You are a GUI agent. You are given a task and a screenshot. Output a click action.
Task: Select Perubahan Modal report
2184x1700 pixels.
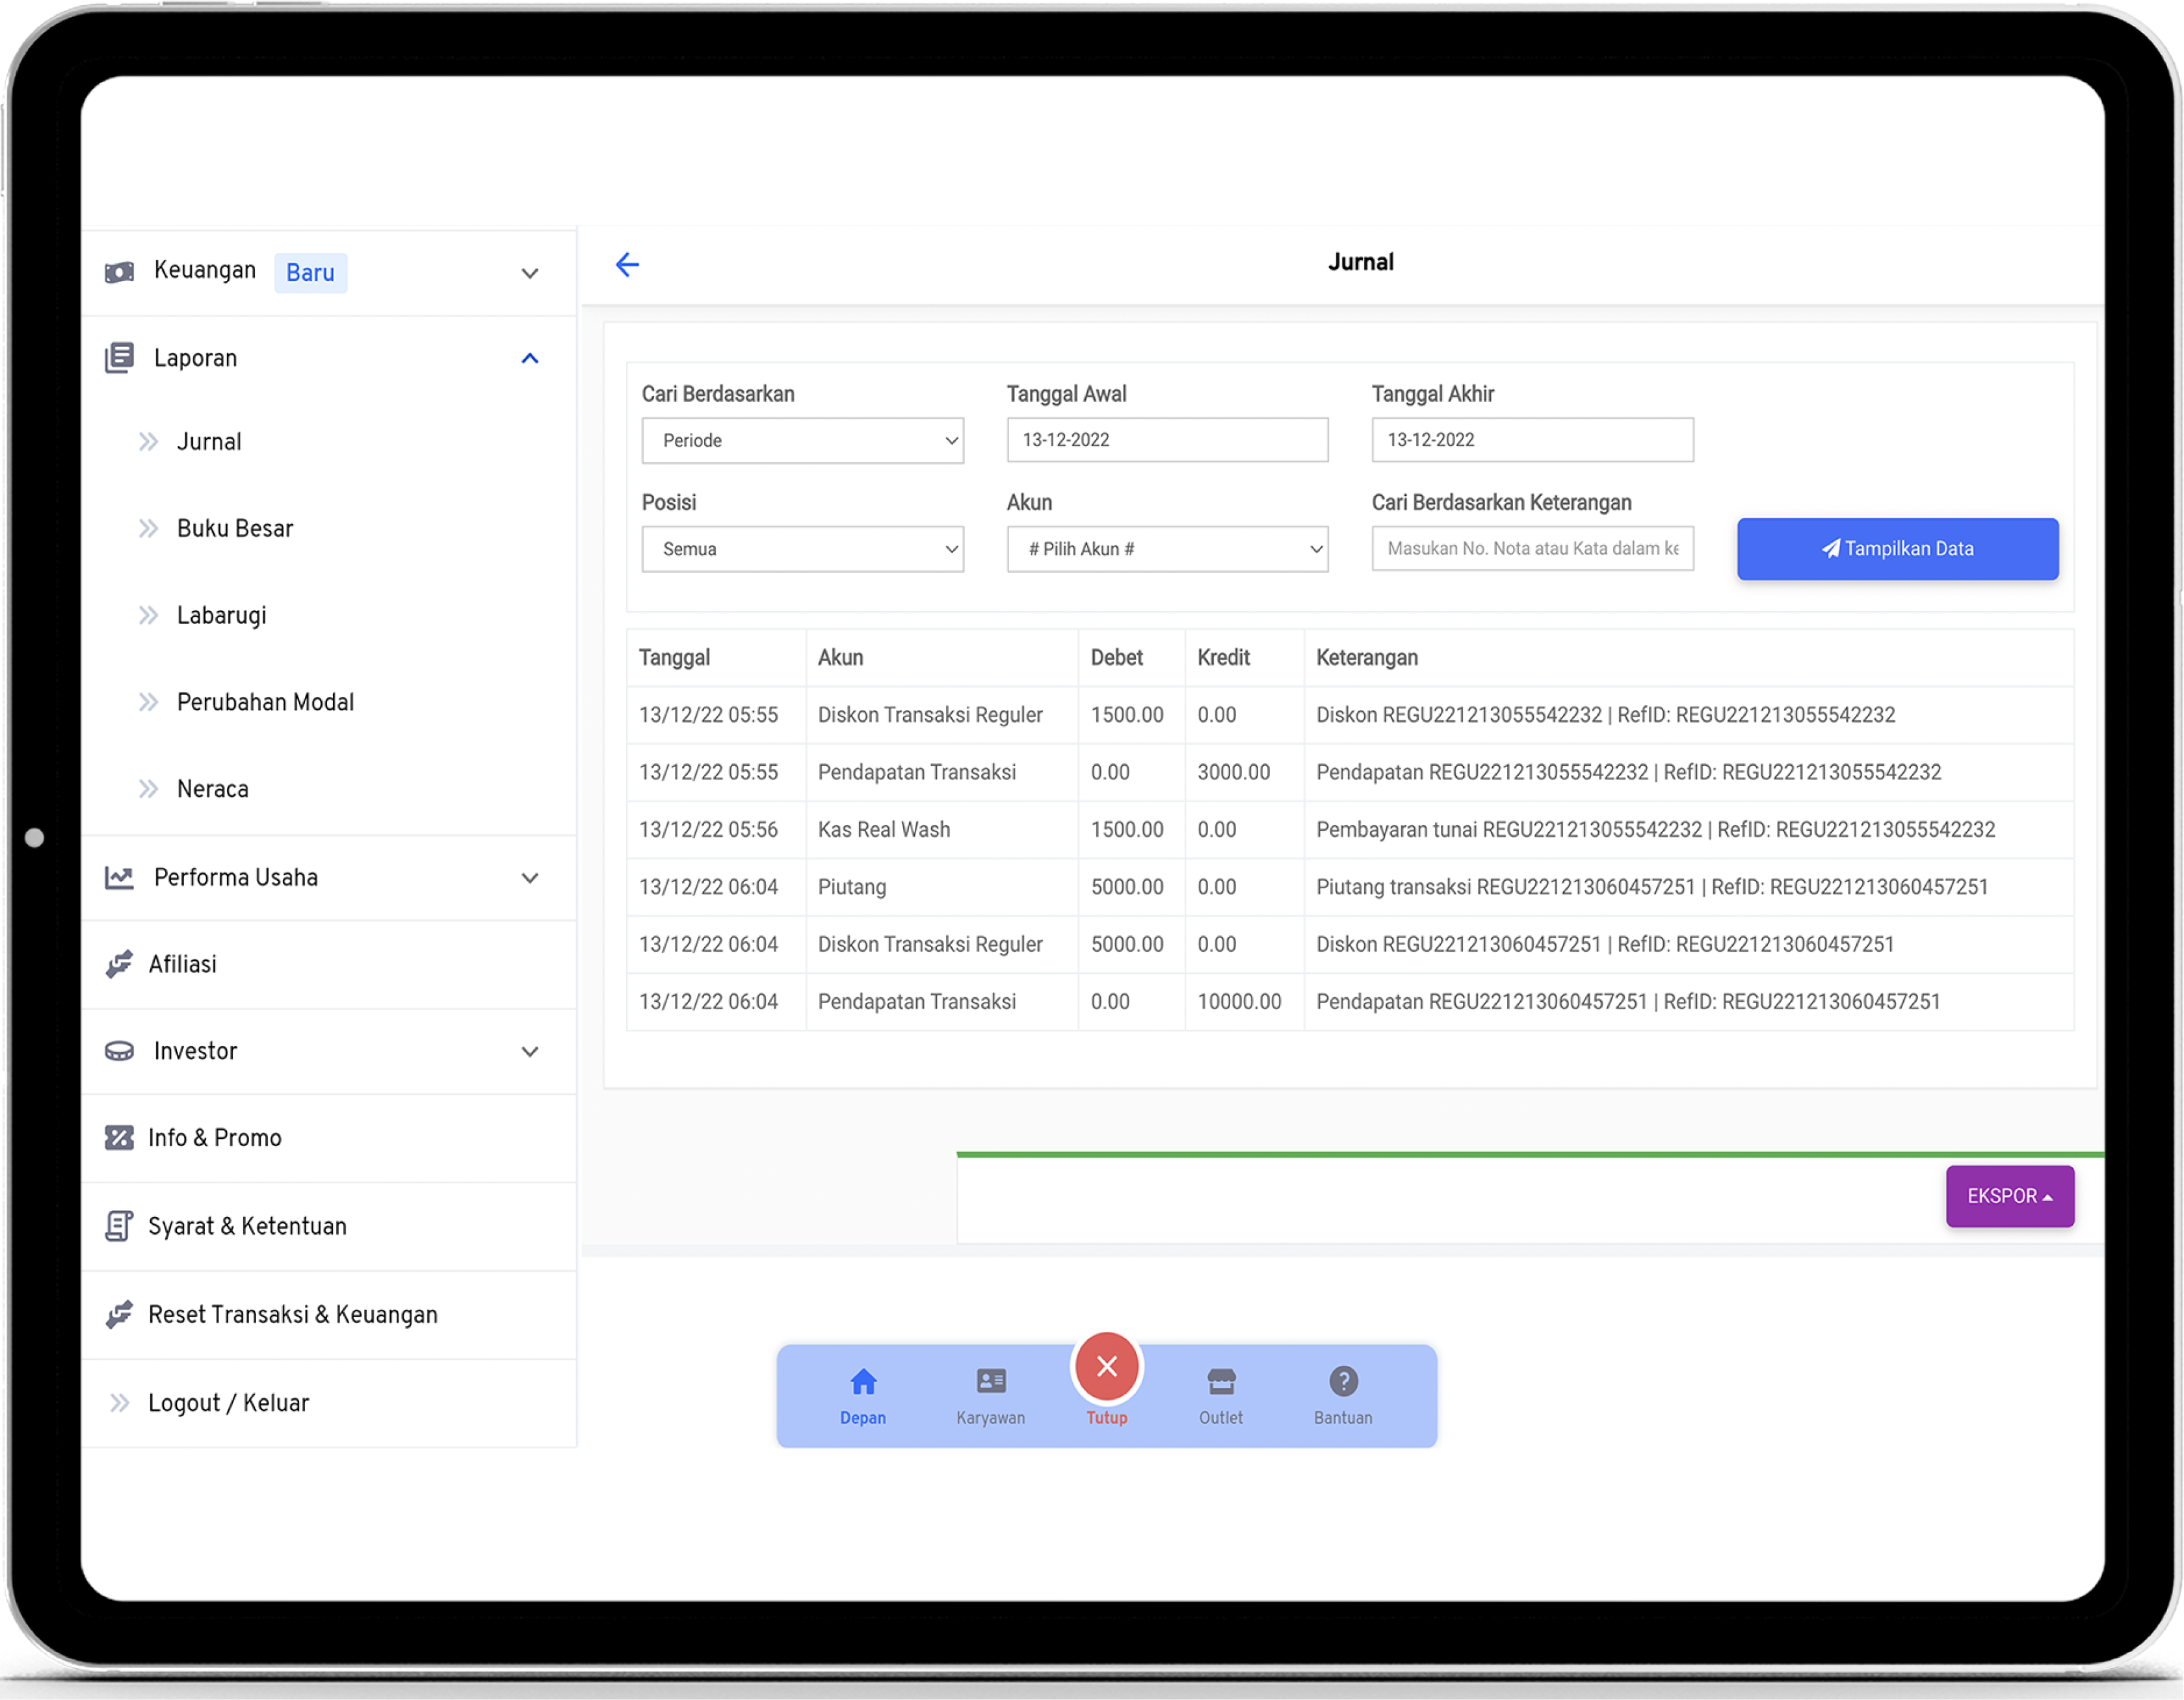(x=265, y=703)
